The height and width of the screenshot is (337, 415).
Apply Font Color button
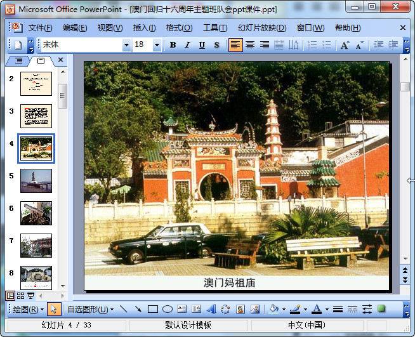point(317,309)
